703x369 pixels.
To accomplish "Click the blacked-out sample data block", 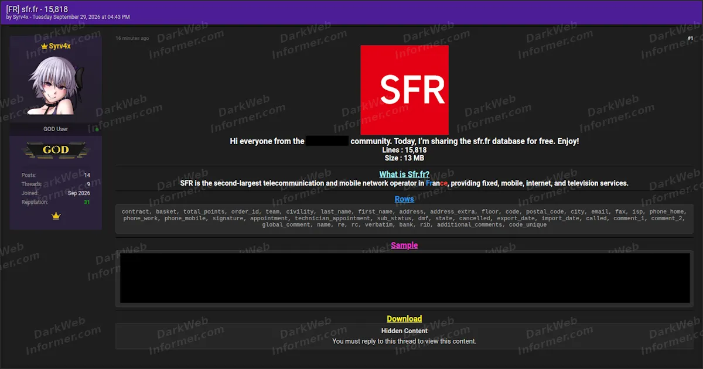I will point(404,278).
